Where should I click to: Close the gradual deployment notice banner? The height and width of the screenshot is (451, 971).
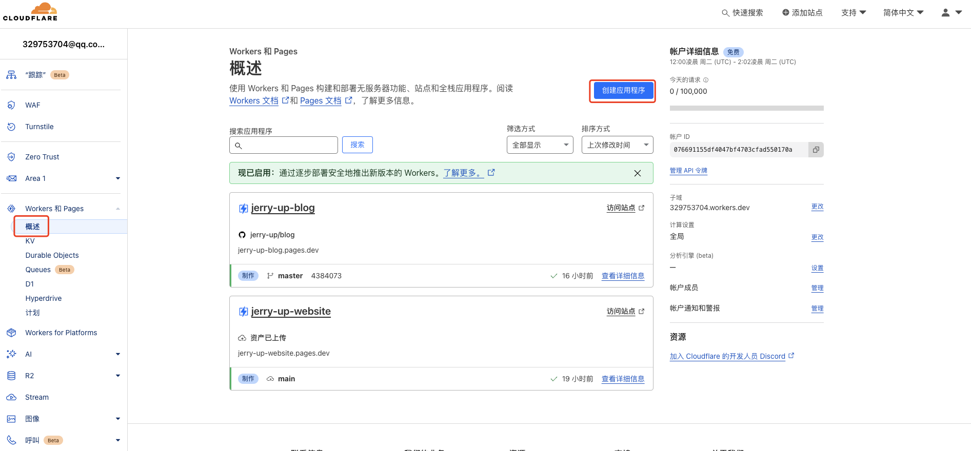tap(638, 173)
